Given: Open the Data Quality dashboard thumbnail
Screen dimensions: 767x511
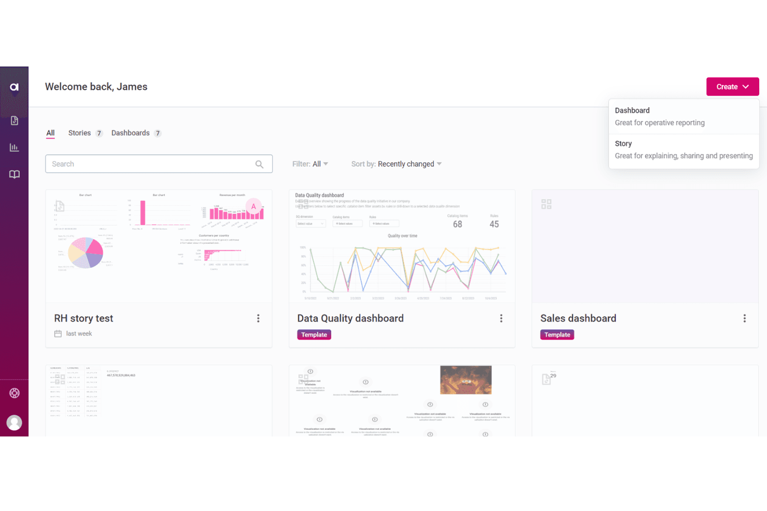Looking at the screenshot, I should 402,246.
